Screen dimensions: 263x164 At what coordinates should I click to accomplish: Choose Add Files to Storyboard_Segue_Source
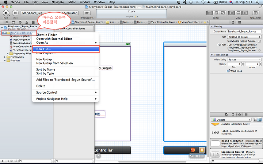tap(65, 80)
